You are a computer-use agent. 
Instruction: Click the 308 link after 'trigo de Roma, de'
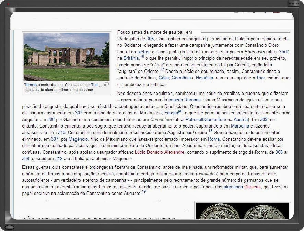coord(279,152)
